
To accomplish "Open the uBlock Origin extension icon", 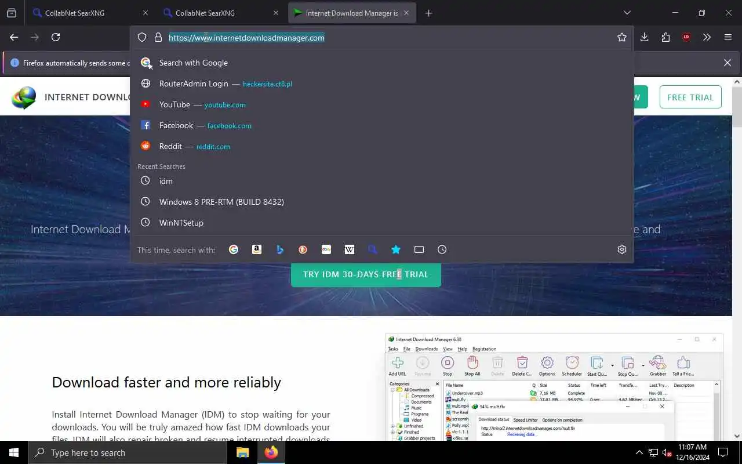I will [x=686, y=37].
